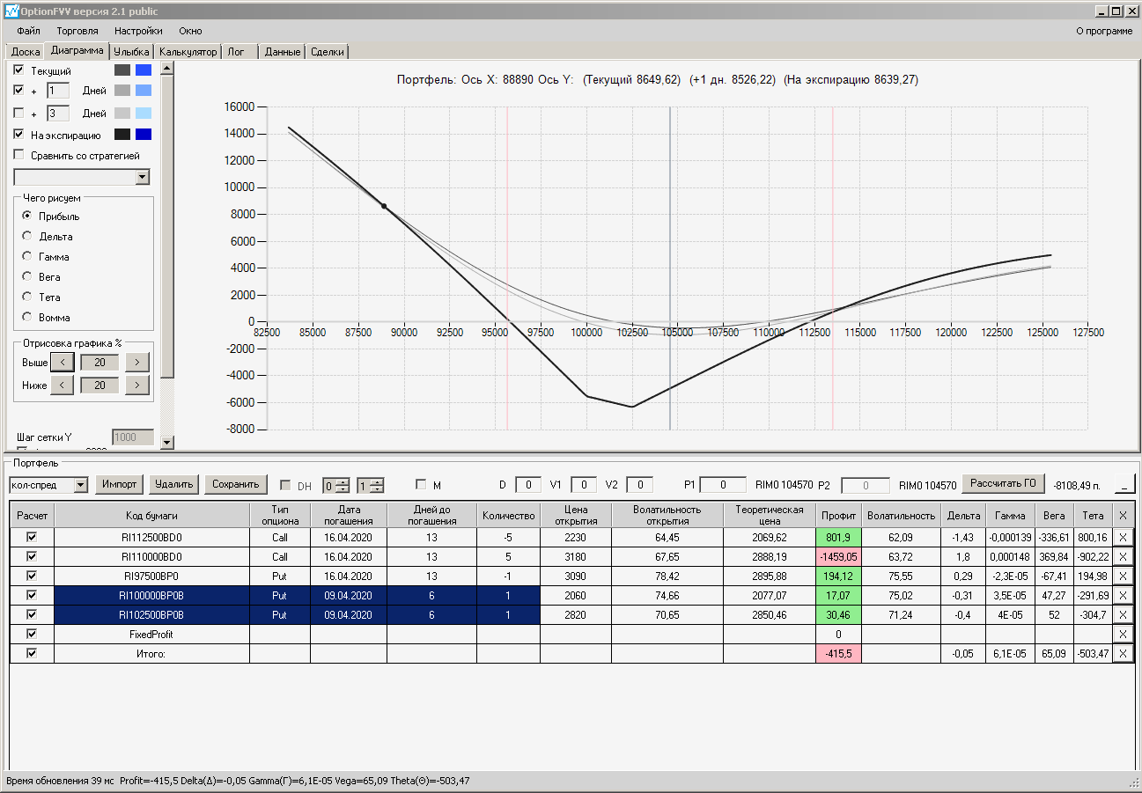Increase the Выше chart cutoff percentage
This screenshot has width=1142, height=793.
click(137, 363)
